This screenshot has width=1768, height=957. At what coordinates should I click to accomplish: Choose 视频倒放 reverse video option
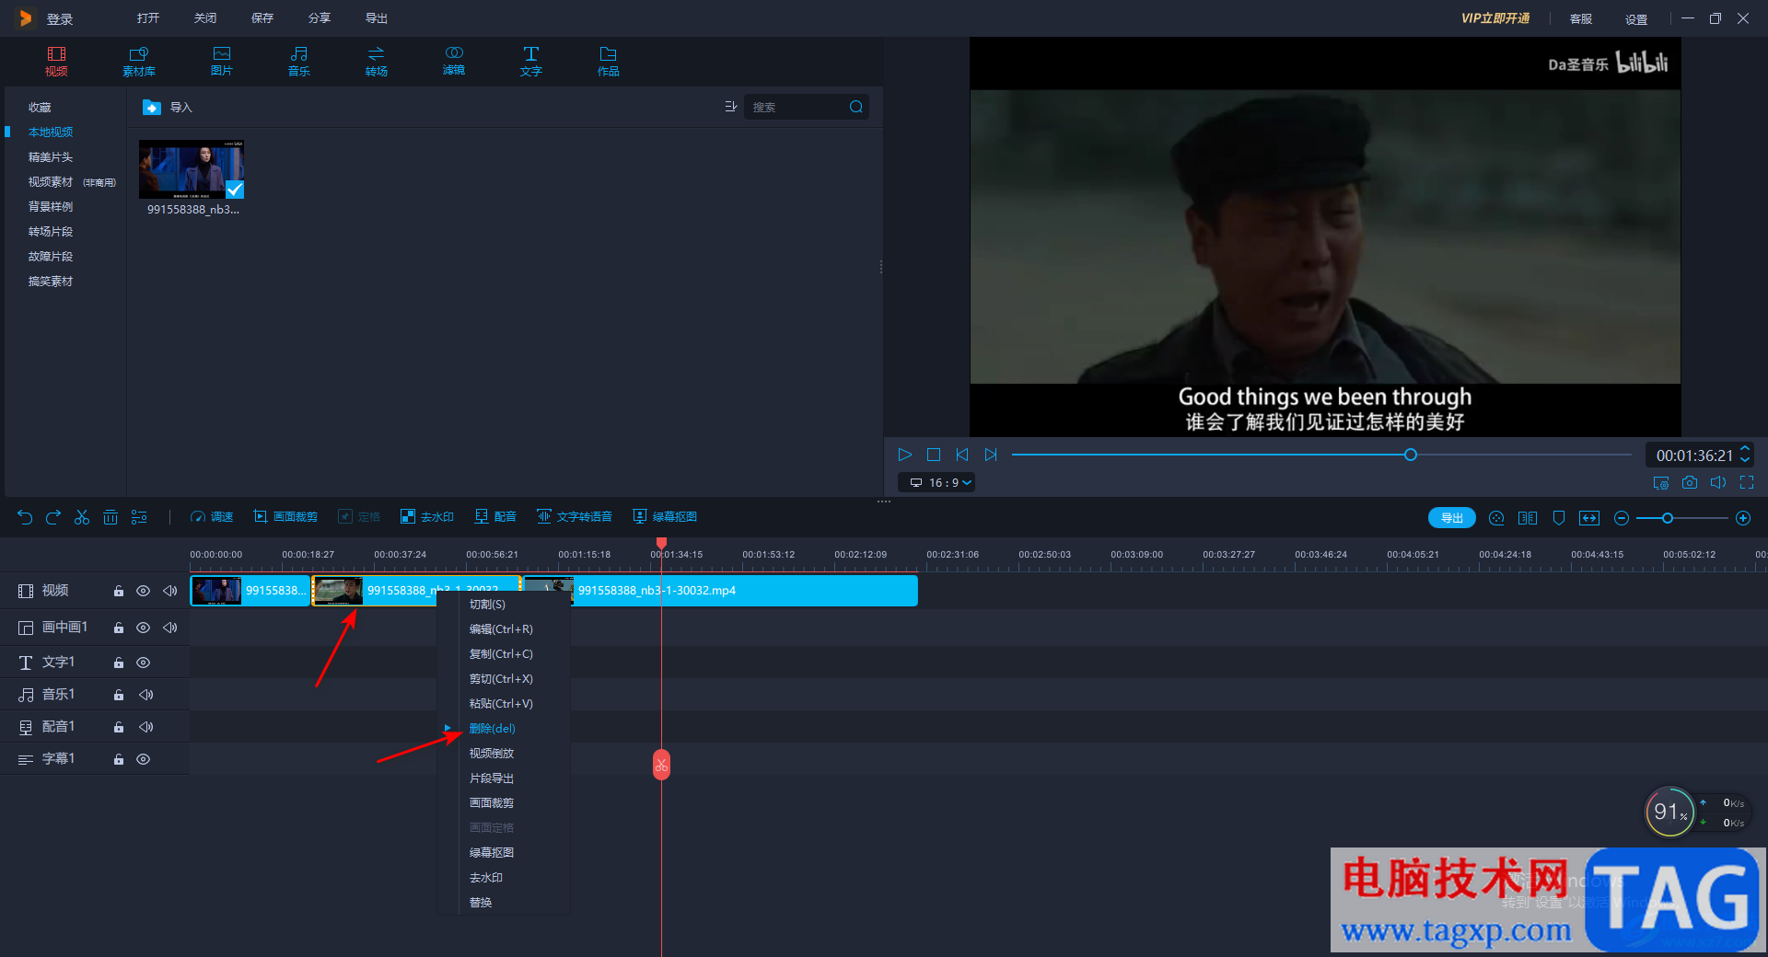click(x=492, y=754)
